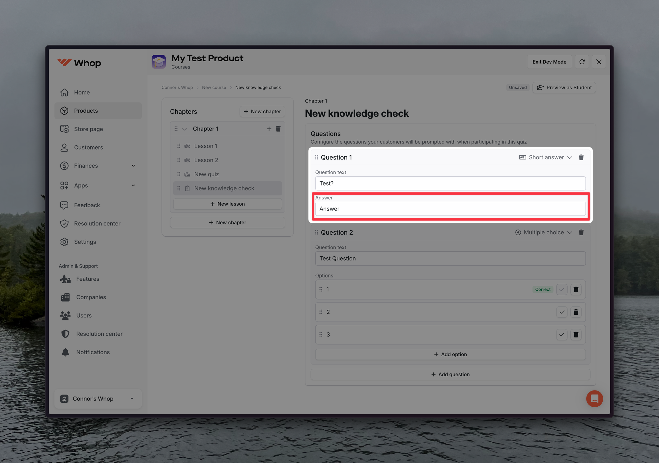Click the drag handle beside Question 2

pyautogui.click(x=317, y=233)
